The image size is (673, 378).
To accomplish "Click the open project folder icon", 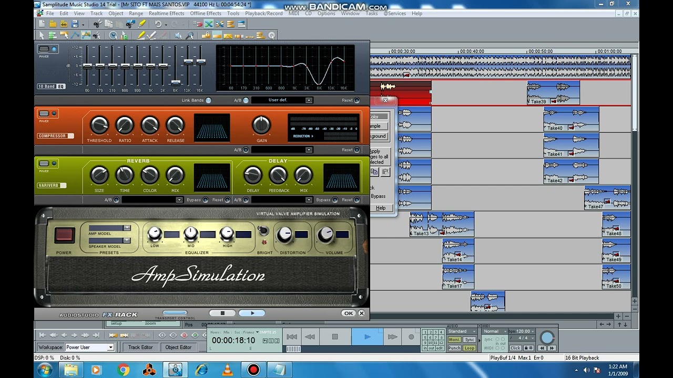I will pos(53,24).
